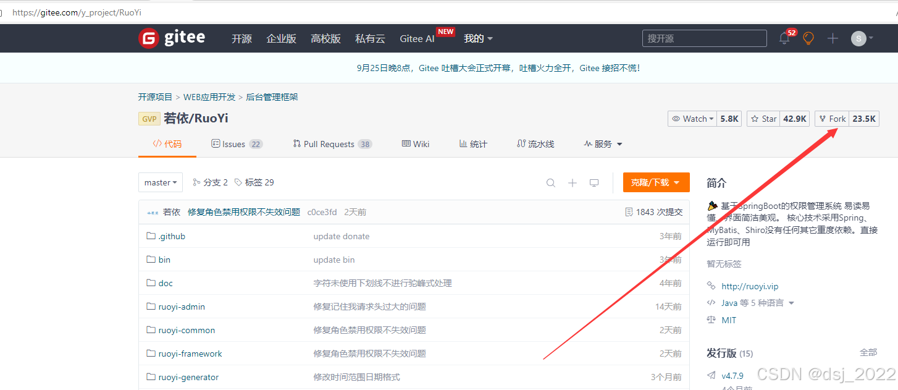Image resolution: width=898 pixels, height=390 pixels.
Task: Expand the Java 等 5 种语言 dropdown
Action: [758, 303]
